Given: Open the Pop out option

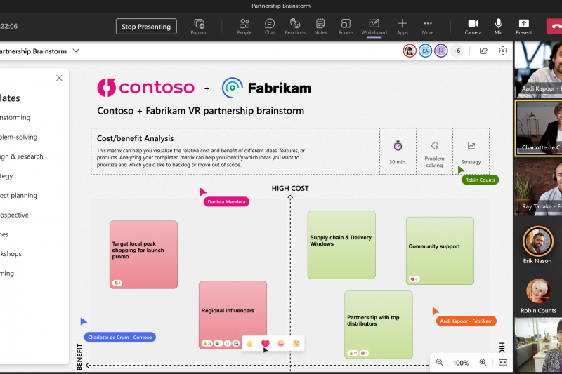Looking at the screenshot, I should [x=200, y=27].
